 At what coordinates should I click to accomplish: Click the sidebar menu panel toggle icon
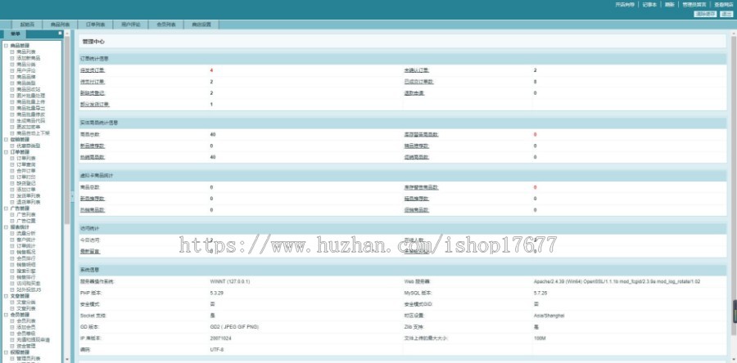(60, 34)
